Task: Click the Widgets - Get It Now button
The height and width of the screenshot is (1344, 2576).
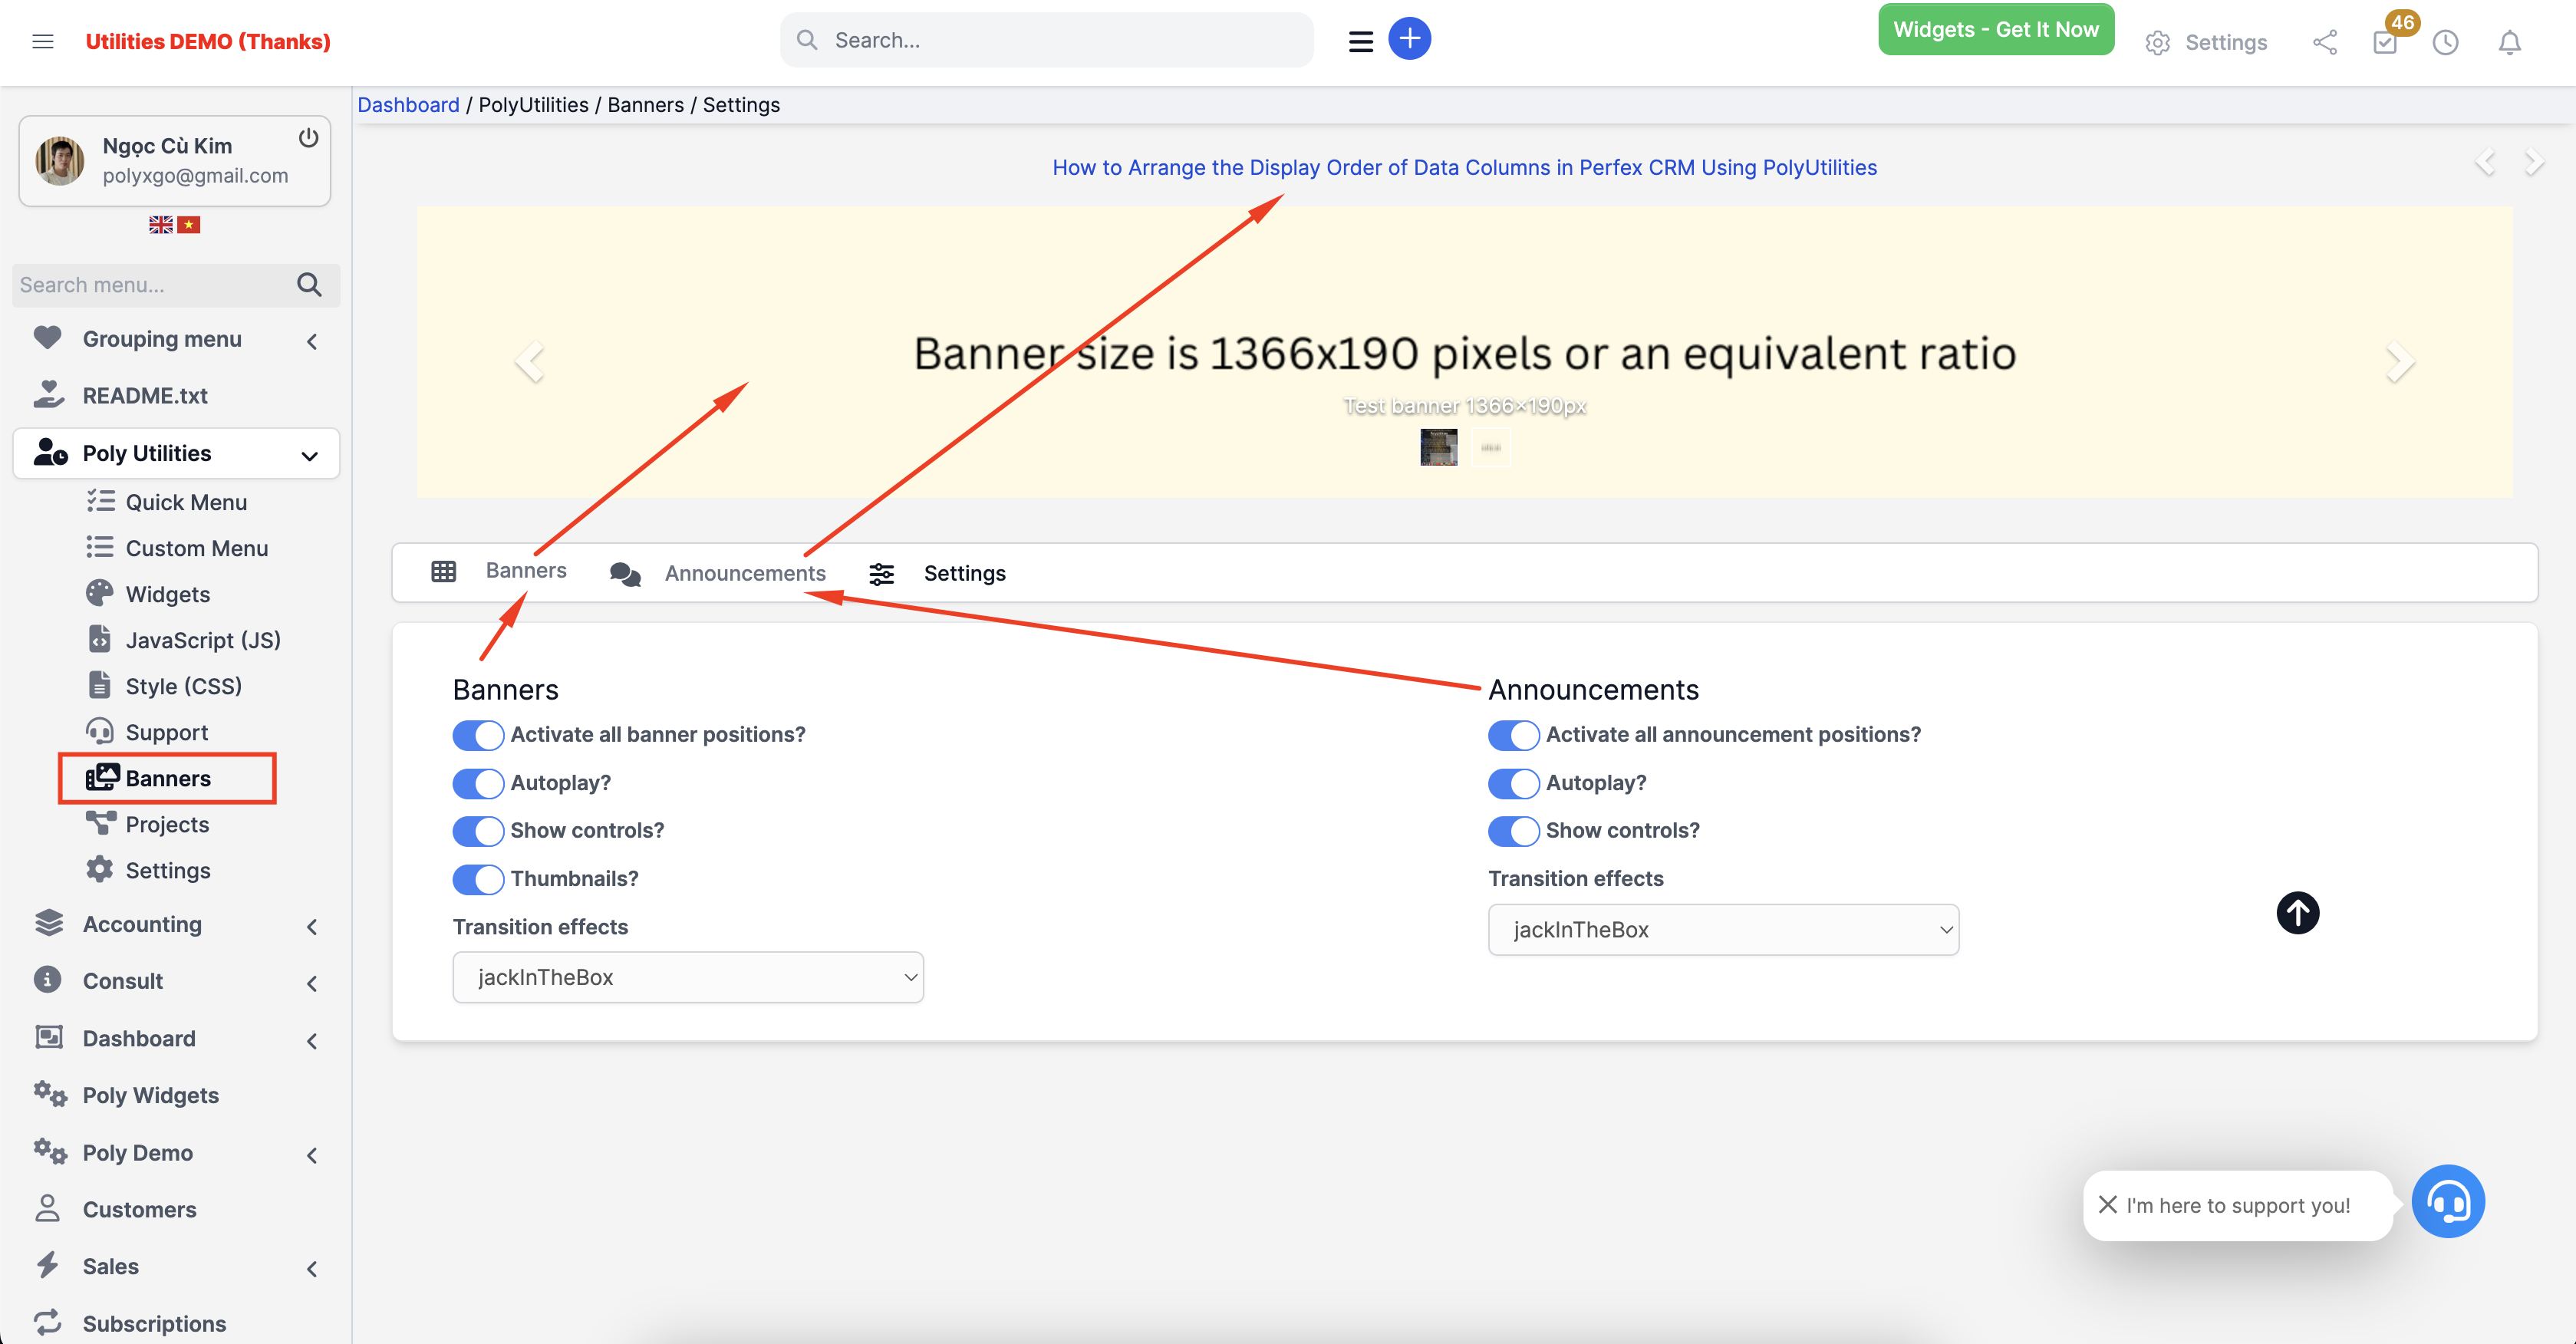Action: (1996, 29)
